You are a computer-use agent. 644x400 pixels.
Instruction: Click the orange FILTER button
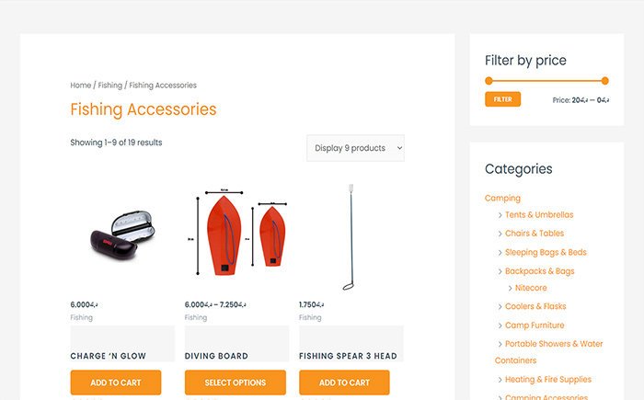tap(502, 99)
